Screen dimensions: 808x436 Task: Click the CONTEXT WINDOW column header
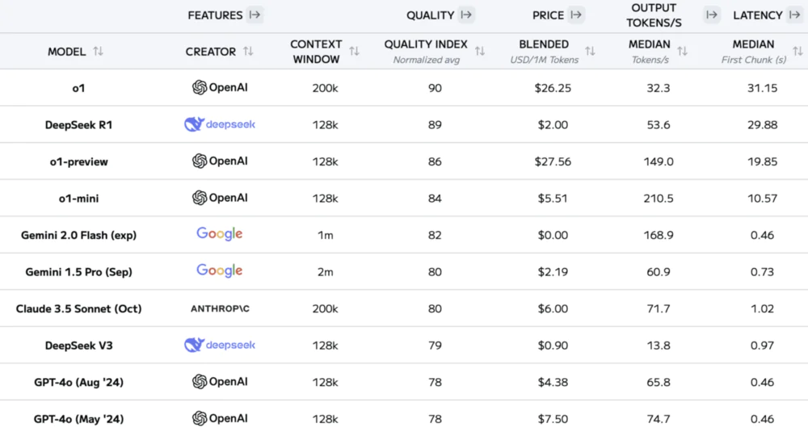[316, 52]
